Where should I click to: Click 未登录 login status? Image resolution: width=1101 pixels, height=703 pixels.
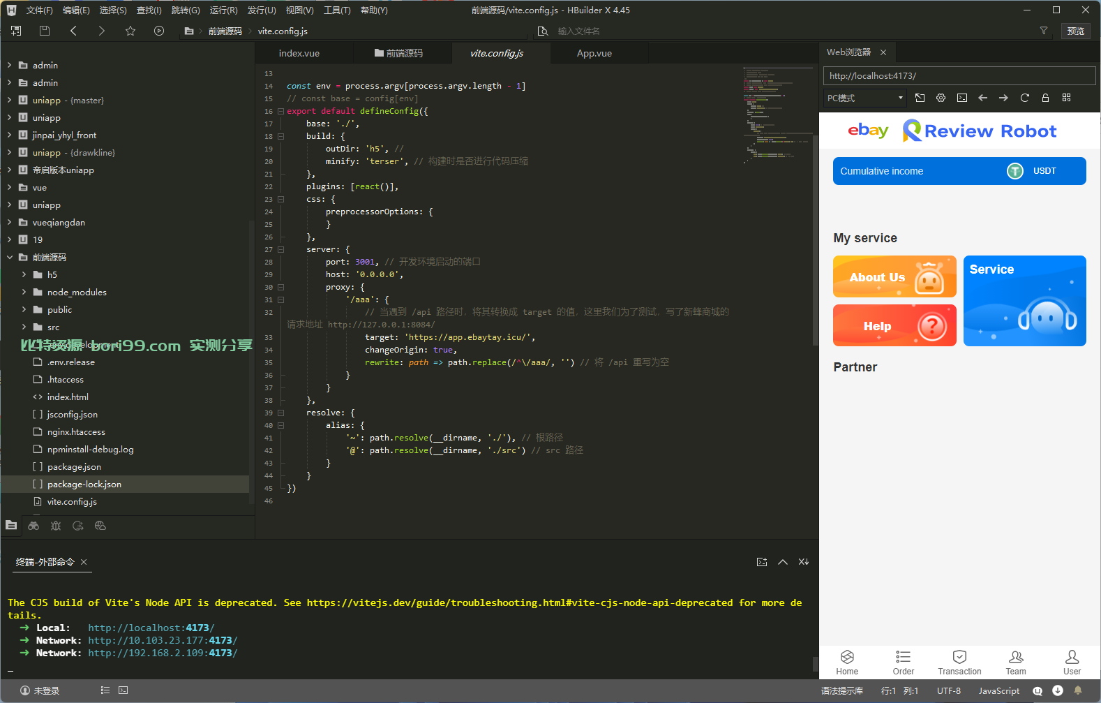tap(40, 690)
